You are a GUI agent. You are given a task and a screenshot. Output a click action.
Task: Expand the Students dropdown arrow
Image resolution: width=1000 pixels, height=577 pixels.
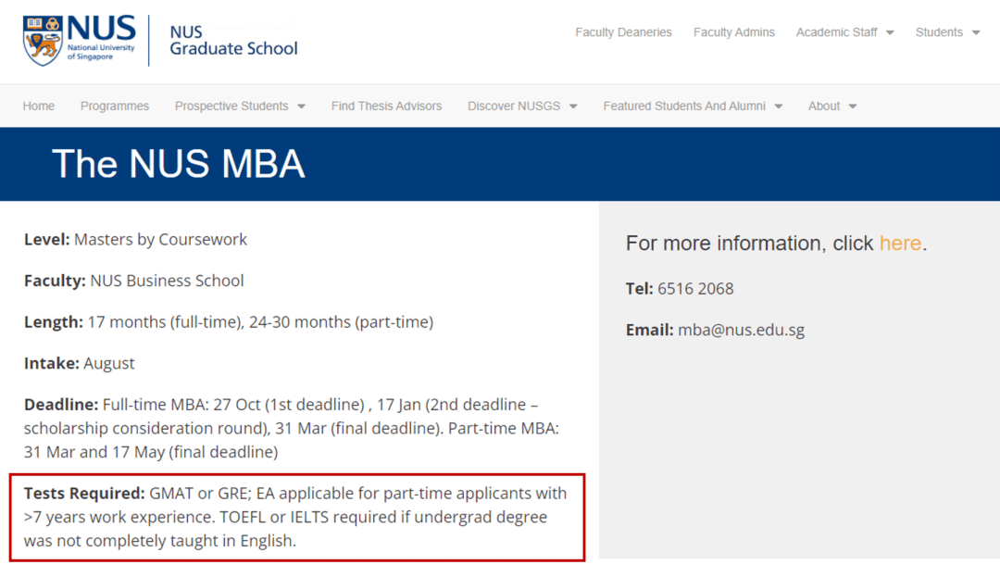[976, 32]
